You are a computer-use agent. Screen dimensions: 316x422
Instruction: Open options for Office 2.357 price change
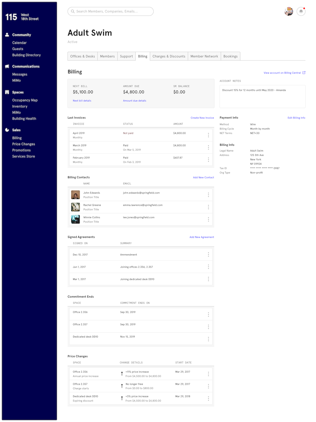click(x=208, y=386)
